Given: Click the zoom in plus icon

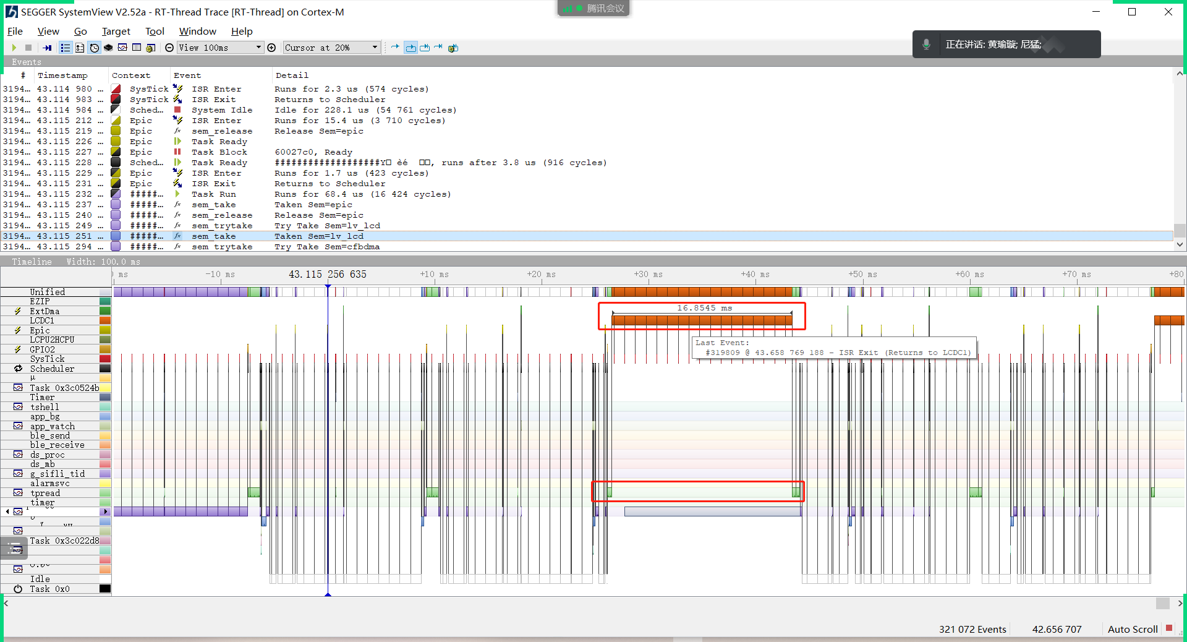Looking at the screenshot, I should click(x=271, y=48).
